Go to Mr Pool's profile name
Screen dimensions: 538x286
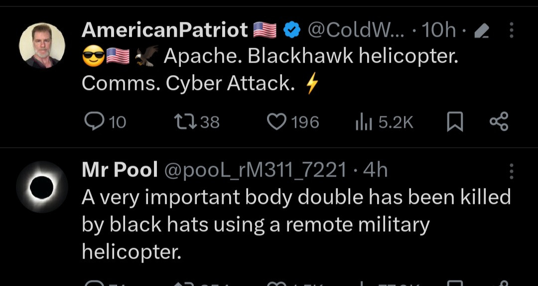pos(120,171)
